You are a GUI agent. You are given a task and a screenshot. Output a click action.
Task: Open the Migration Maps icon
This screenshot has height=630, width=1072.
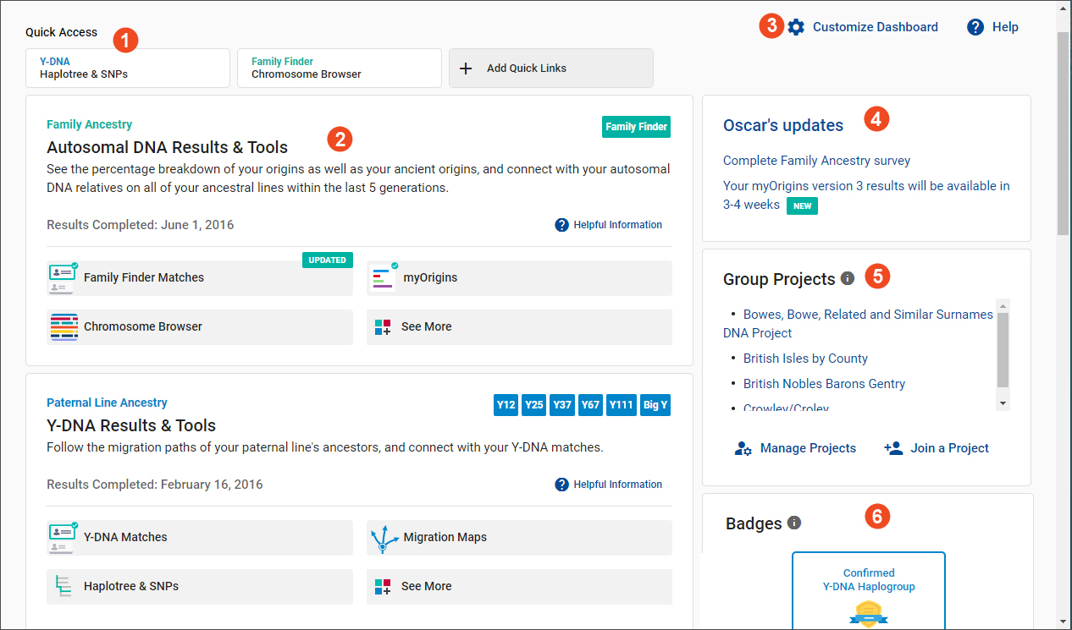coord(384,537)
